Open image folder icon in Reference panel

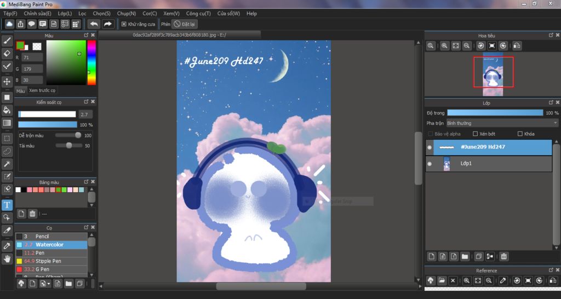tap(442, 281)
